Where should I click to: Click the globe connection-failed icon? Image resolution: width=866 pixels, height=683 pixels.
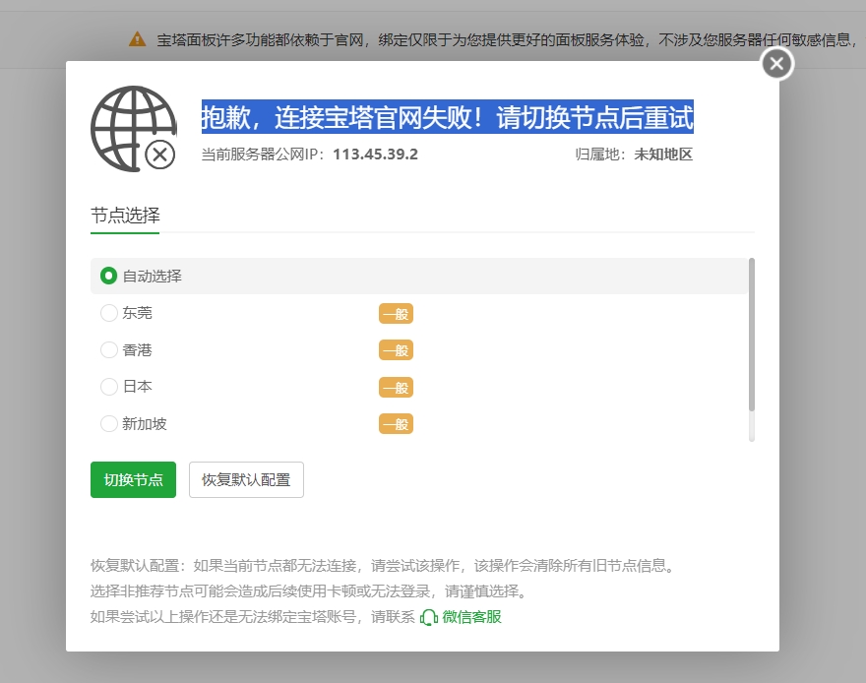134,129
